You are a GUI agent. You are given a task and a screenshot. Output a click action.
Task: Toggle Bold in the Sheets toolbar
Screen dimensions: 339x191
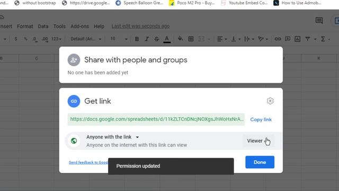coord(137,39)
